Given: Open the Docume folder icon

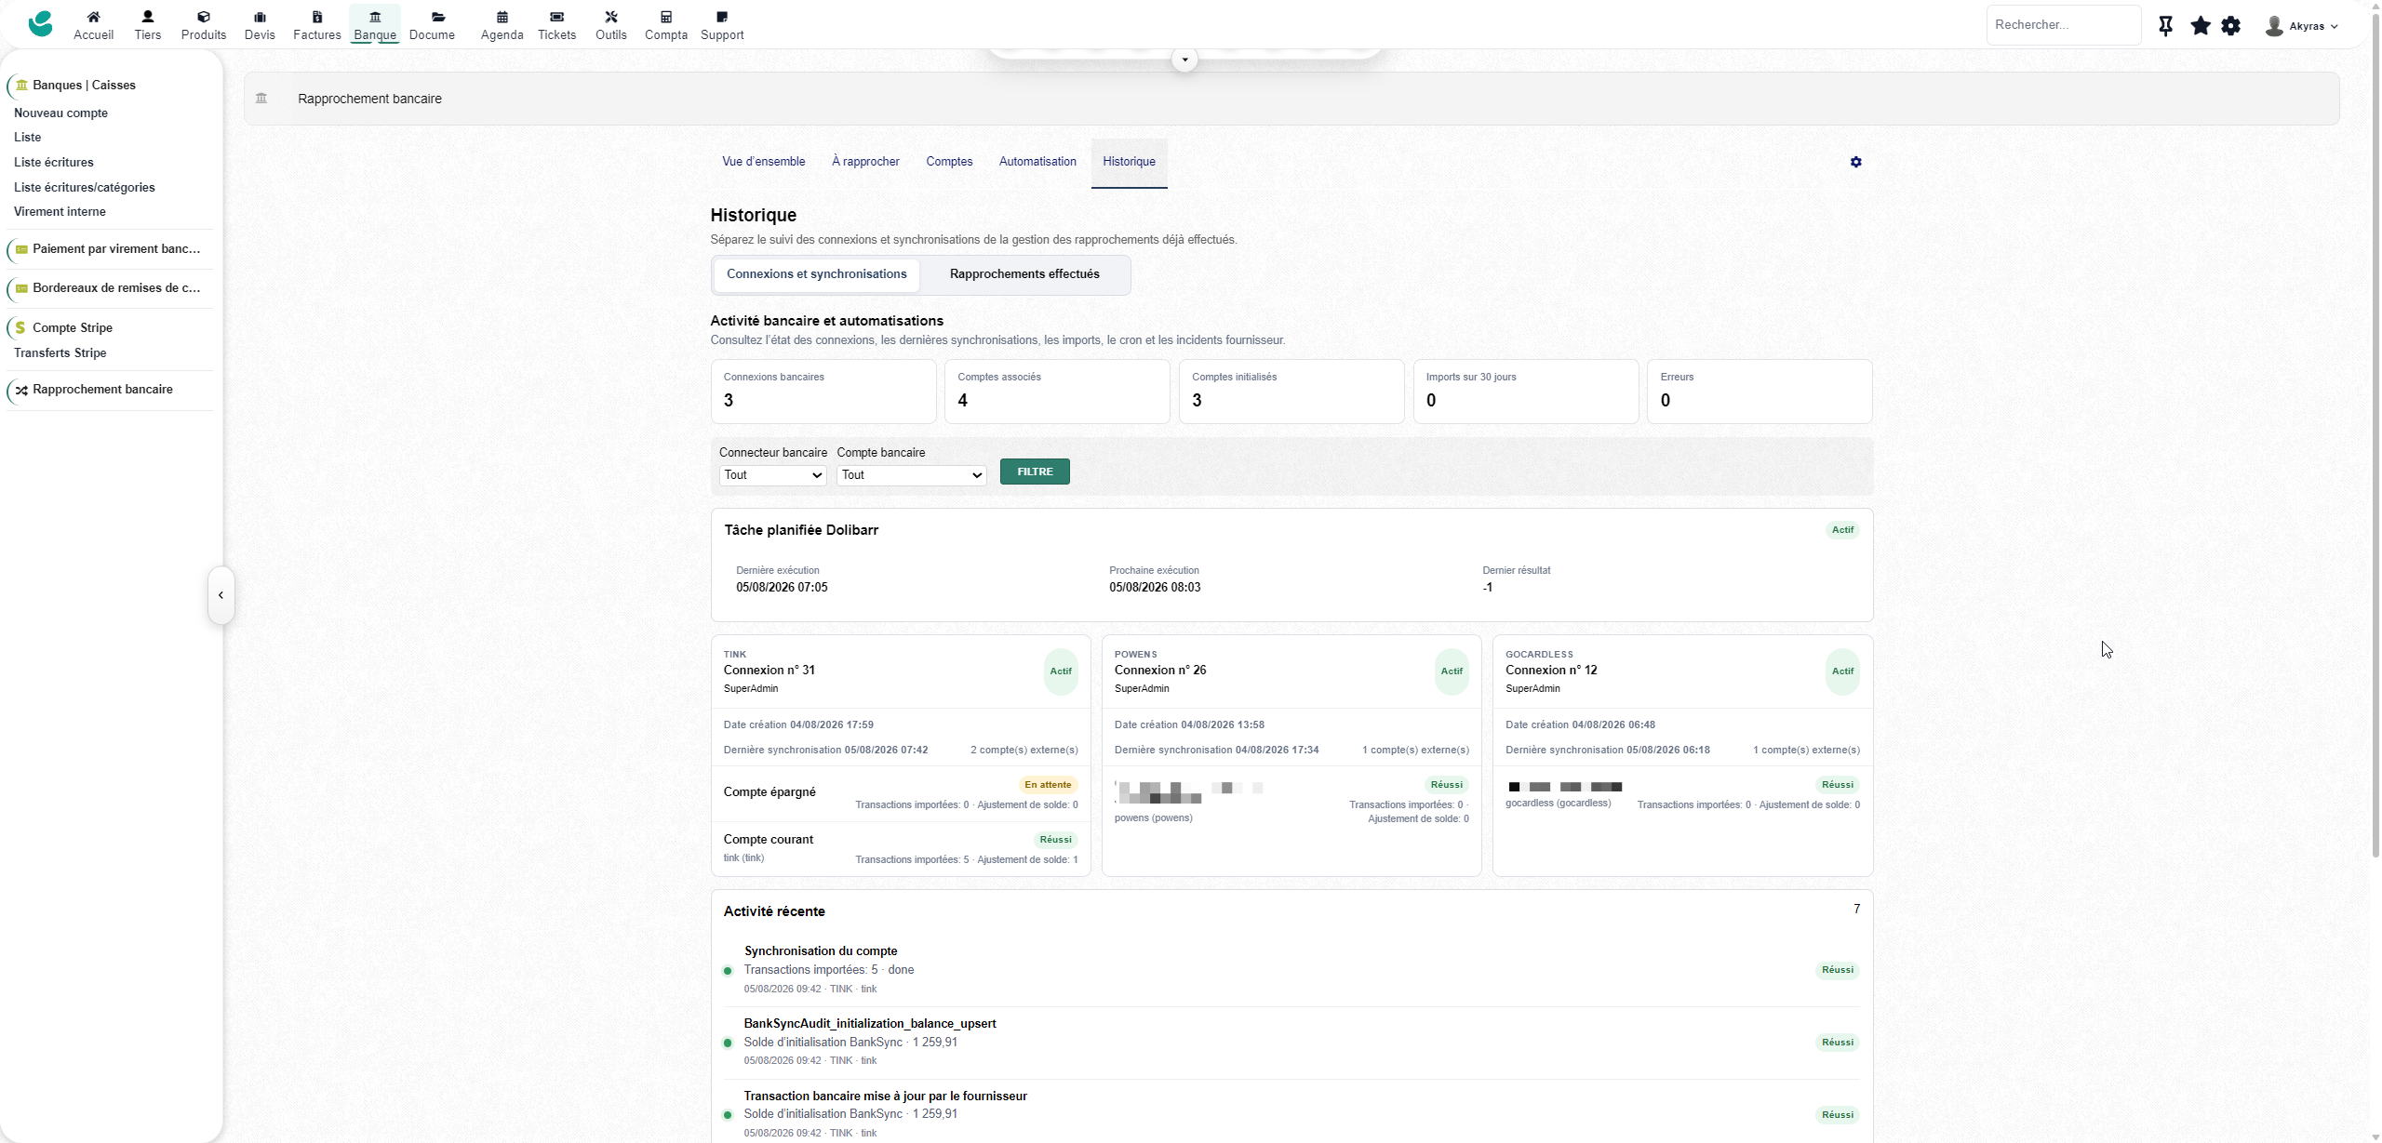Looking at the screenshot, I should click(438, 17).
